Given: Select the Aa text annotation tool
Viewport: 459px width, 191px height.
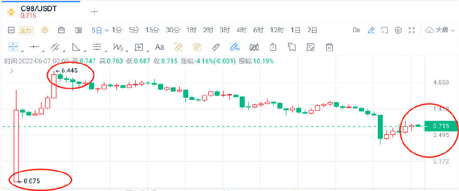Looking at the screenshot, I should pos(160,47).
